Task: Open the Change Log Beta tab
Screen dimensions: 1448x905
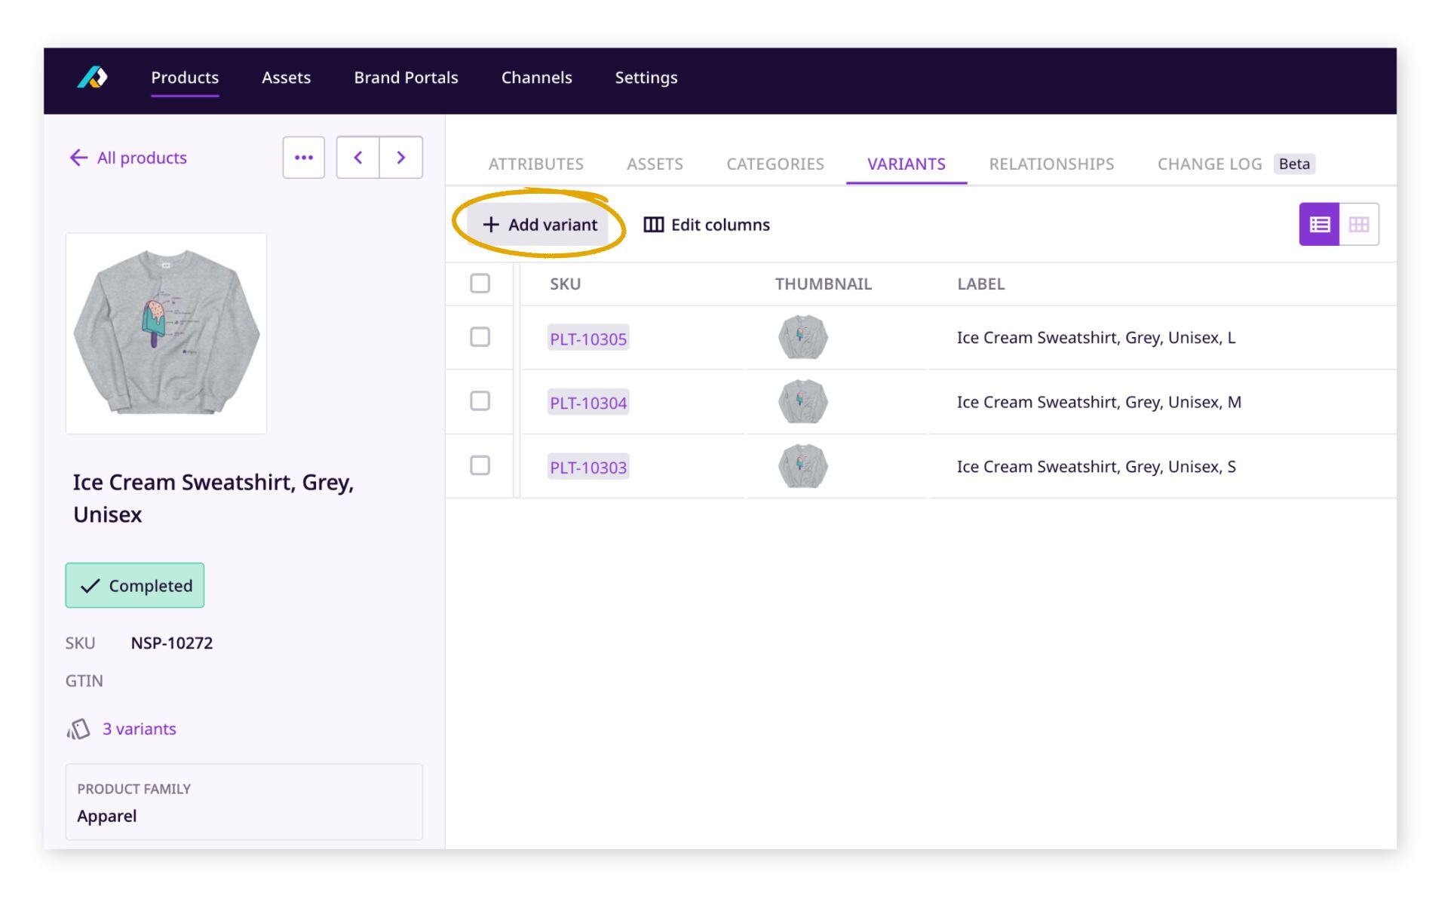Action: click(1210, 164)
